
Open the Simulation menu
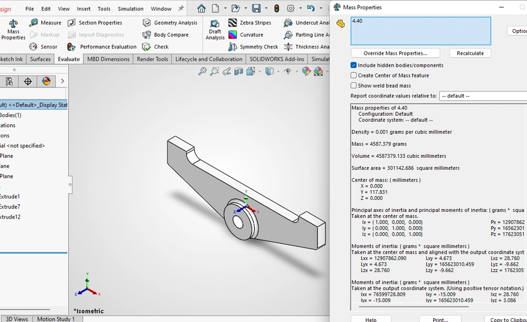click(x=131, y=9)
